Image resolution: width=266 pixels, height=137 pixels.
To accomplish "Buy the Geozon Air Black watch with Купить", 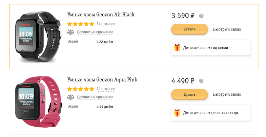I will 189,29.
